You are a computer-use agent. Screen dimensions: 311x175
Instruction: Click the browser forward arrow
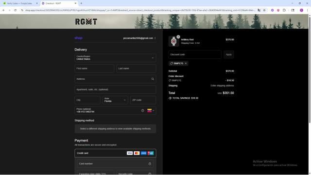(x=9, y=10)
